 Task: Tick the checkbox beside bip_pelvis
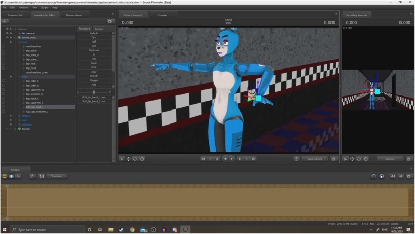coord(4,50)
